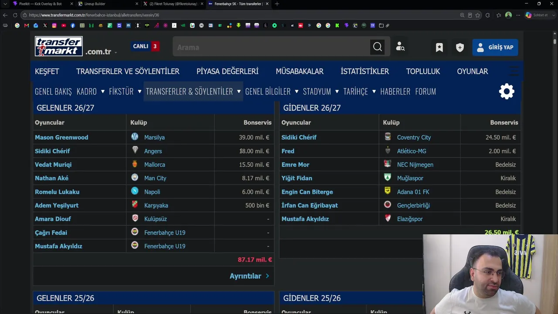Open the Atlético-MG club link
This screenshot has width=558, height=314.
412,151
